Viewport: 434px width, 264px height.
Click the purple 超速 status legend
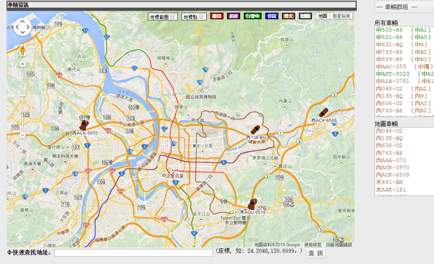tap(233, 16)
